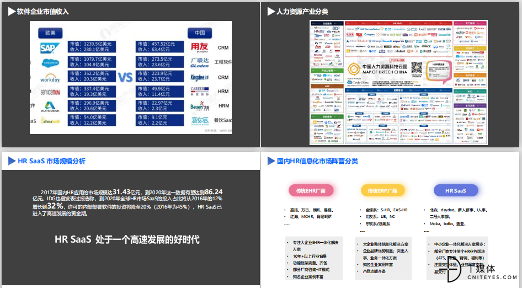Image resolution: width=522 pixels, height=288 pixels.
Task: Click 工程软件 label beside Glodon
Action: click(223, 62)
